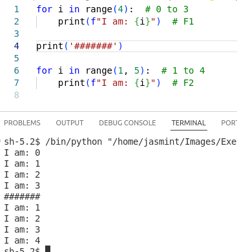Click the '# F2' comment on line 7
The height and width of the screenshot is (252, 237).
183,83
